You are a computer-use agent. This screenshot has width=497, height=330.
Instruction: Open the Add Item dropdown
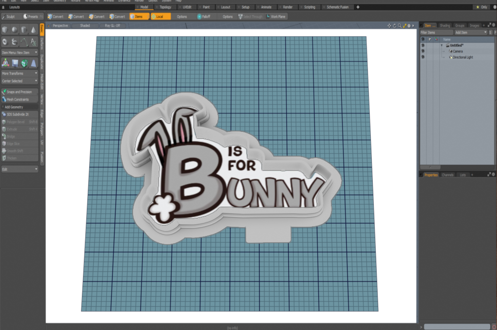coord(470,32)
